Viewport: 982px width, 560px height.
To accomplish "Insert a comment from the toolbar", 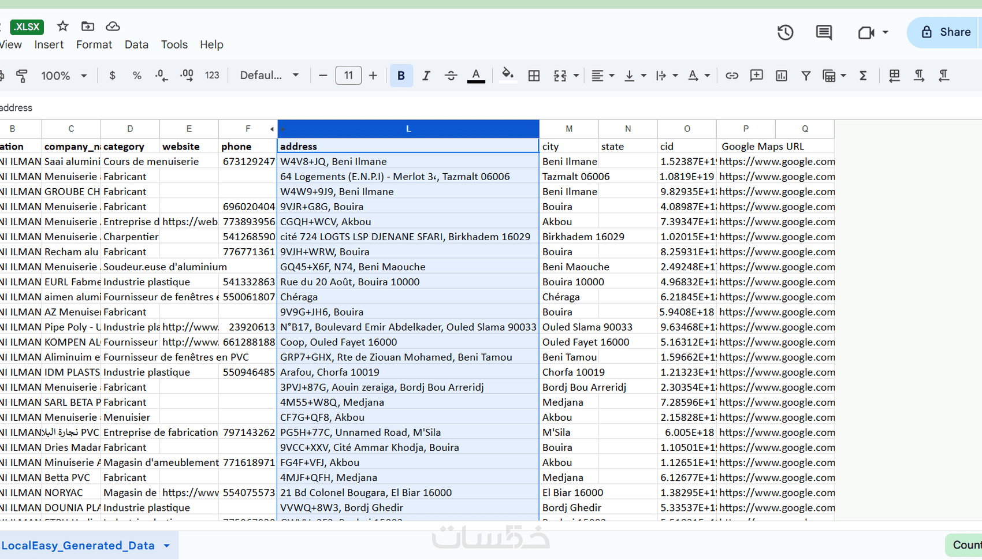I will (756, 76).
